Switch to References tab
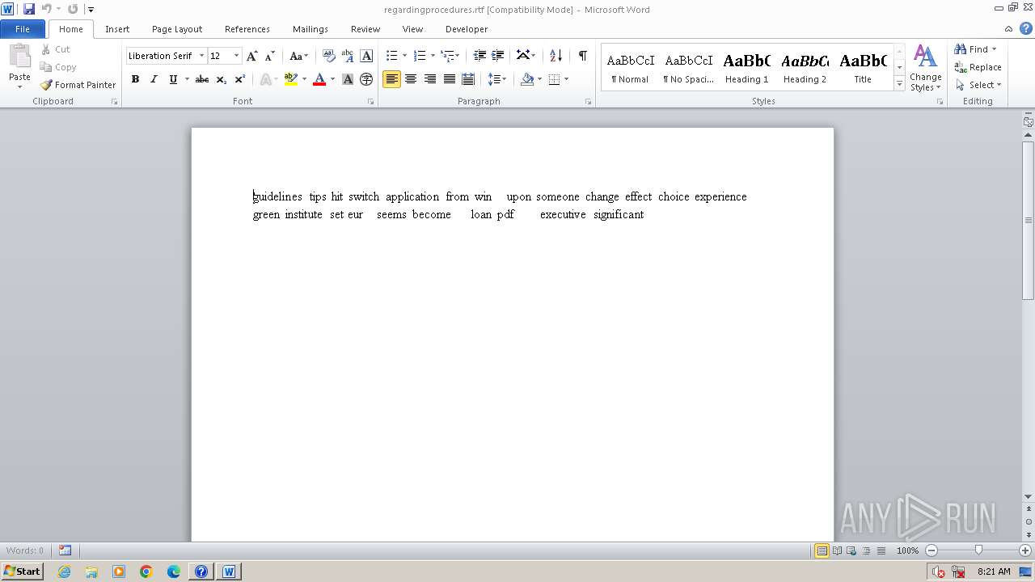Image resolution: width=1035 pixels, height=582 pixels. [x=247, y=29]
